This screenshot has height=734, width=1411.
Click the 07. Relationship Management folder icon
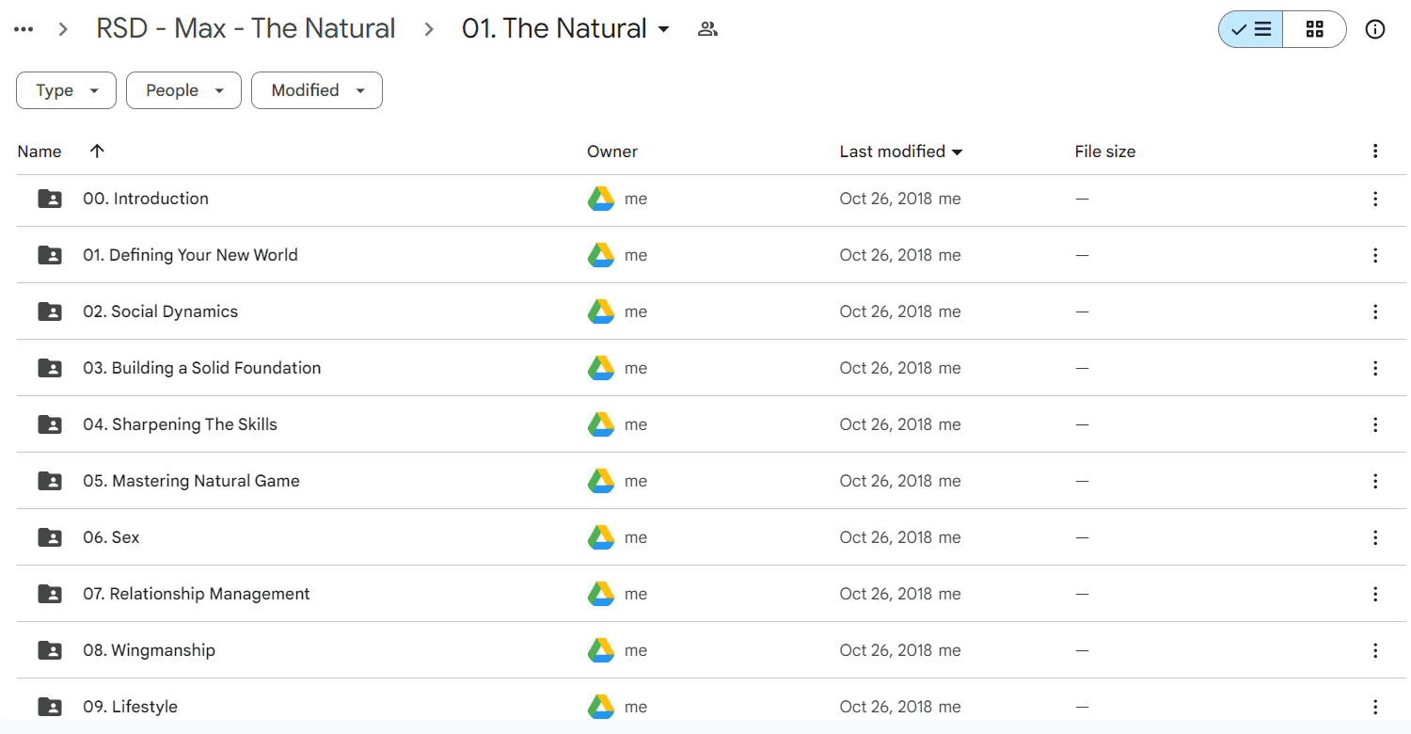[50, 594]
